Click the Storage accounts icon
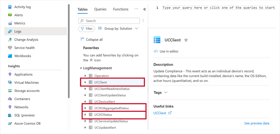Image resolution: width=280 pixels, height=134 pixels. [10, 91]
